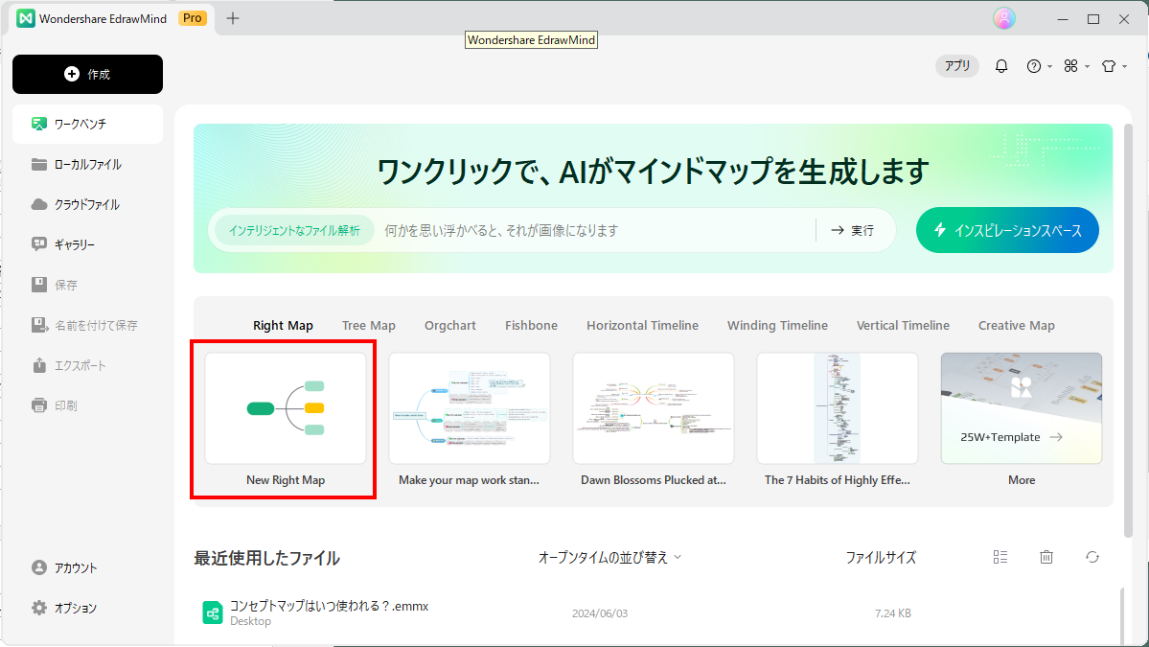Image resolution: width=1149 pixels, height=647 pixels.
Task: Open The 7 Habits template thumbnail
Action: 837,408
